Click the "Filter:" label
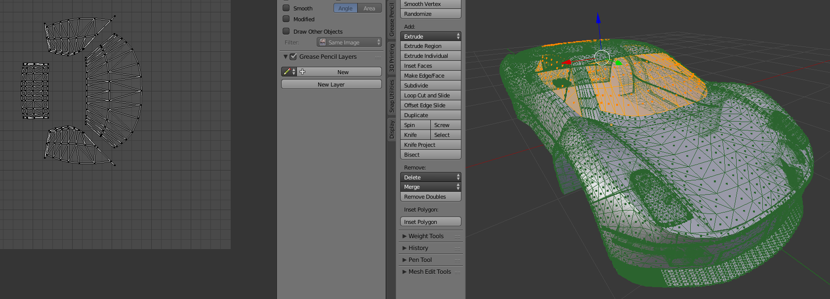The image size is (830, 299). click(292, 43)
